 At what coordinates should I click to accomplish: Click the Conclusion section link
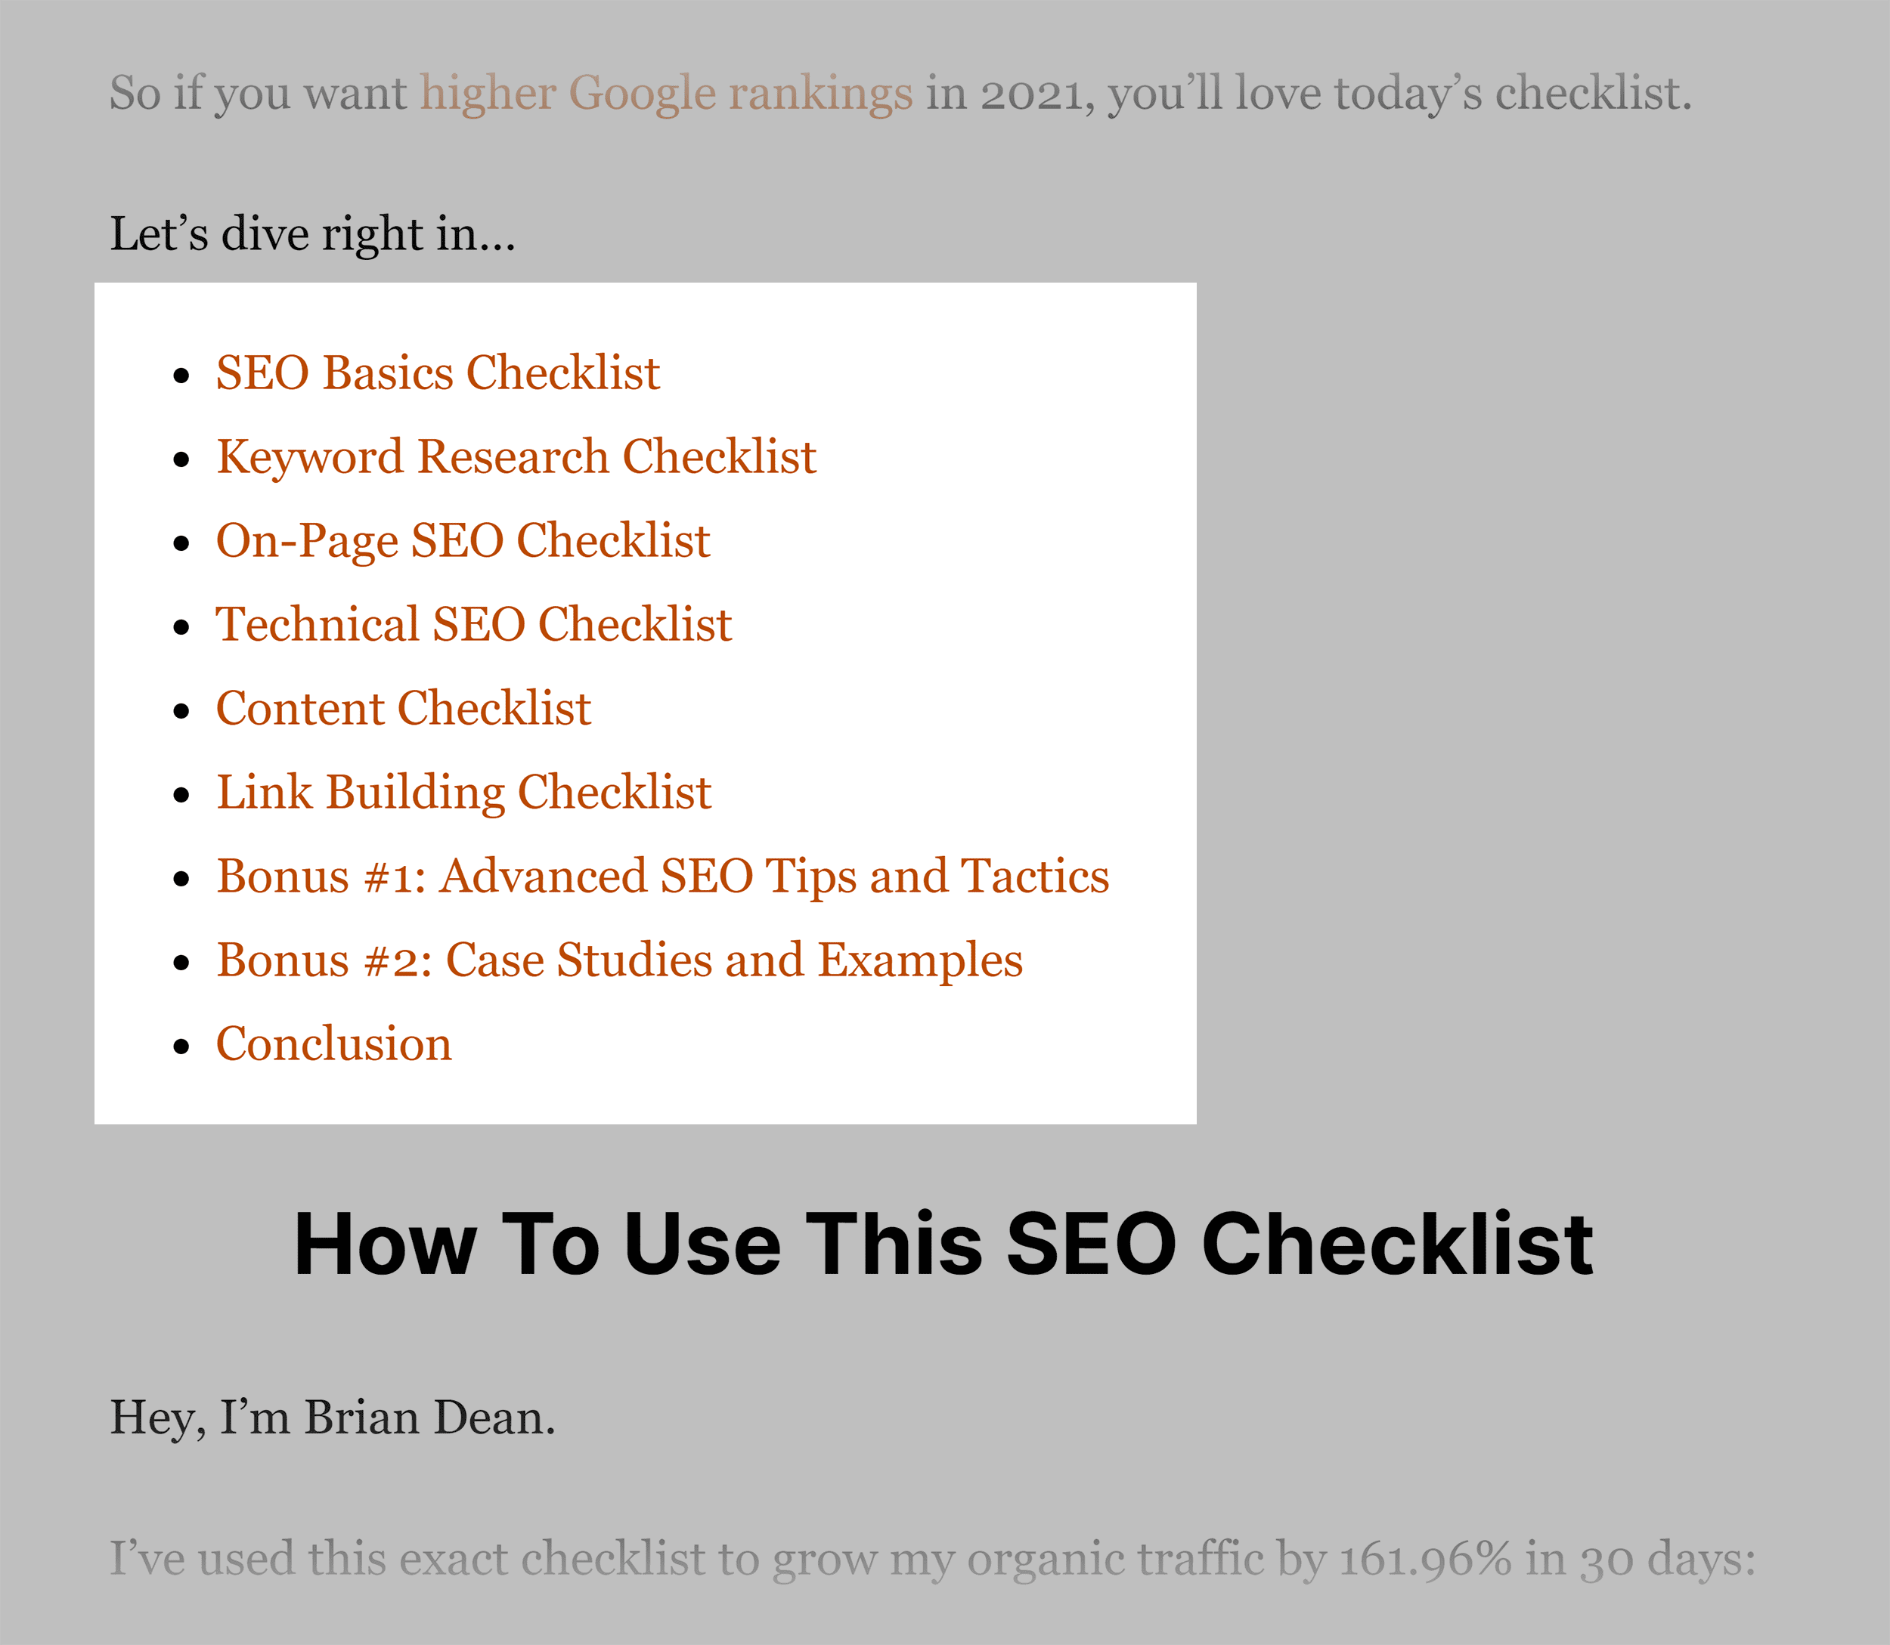click(x=331, y=1043)
